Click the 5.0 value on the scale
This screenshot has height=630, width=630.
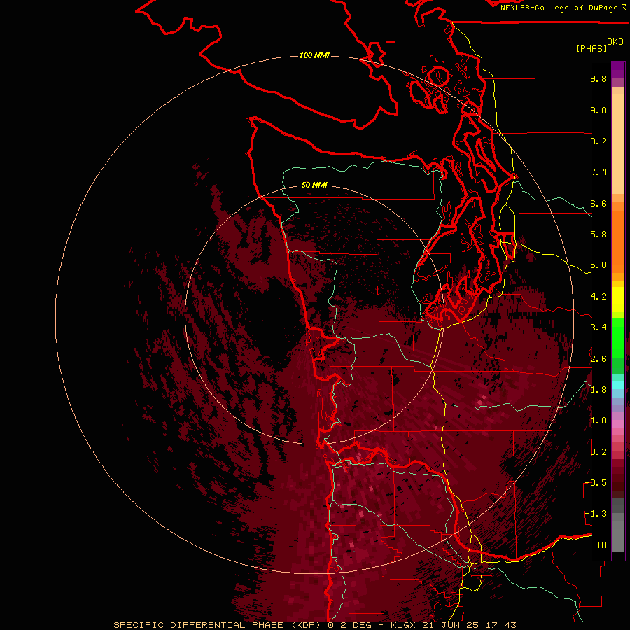coord(598,265)
